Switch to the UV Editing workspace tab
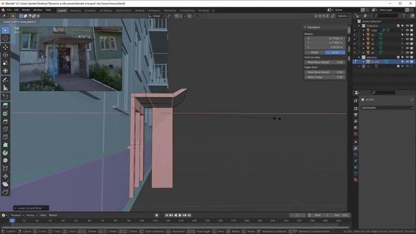The image size is (416, 234). pos(105,10)
